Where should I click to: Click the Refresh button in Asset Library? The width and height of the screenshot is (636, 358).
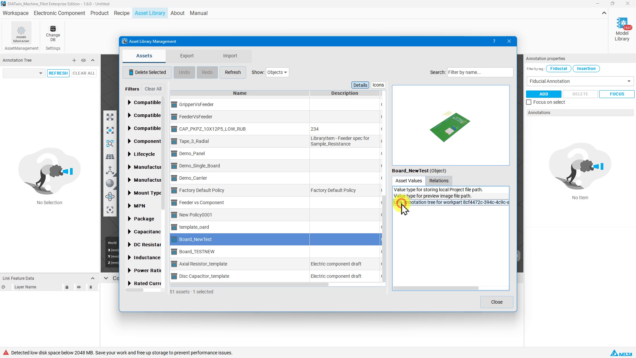coord(233,72)
